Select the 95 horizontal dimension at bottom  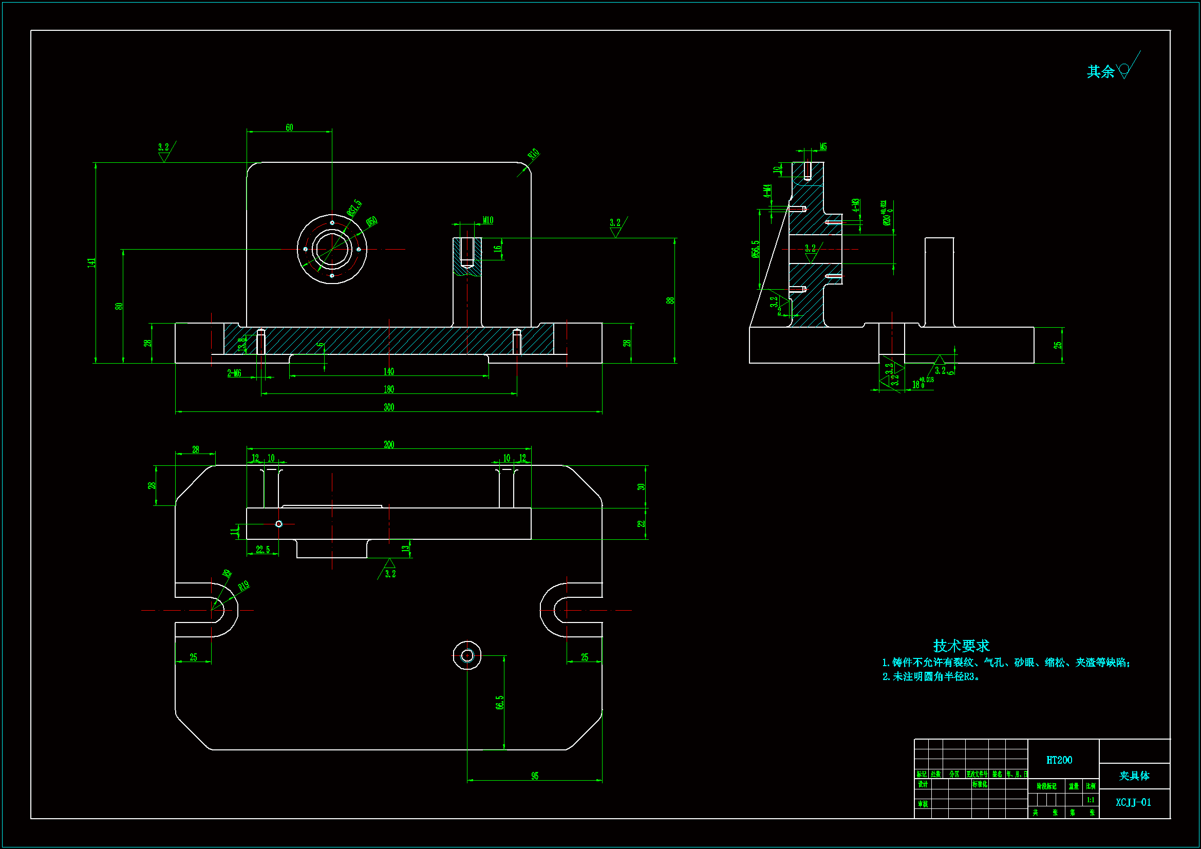pyautogui.click(x=535, y=776)
